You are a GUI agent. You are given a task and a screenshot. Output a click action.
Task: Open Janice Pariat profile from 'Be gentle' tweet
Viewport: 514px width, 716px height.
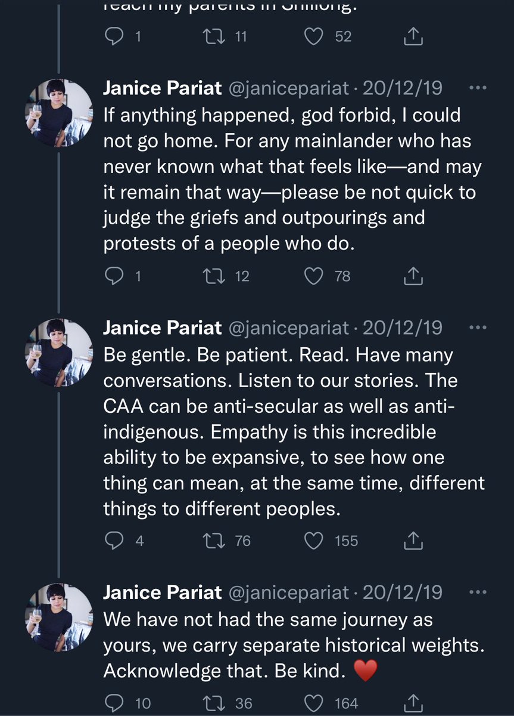coord(163,328)
